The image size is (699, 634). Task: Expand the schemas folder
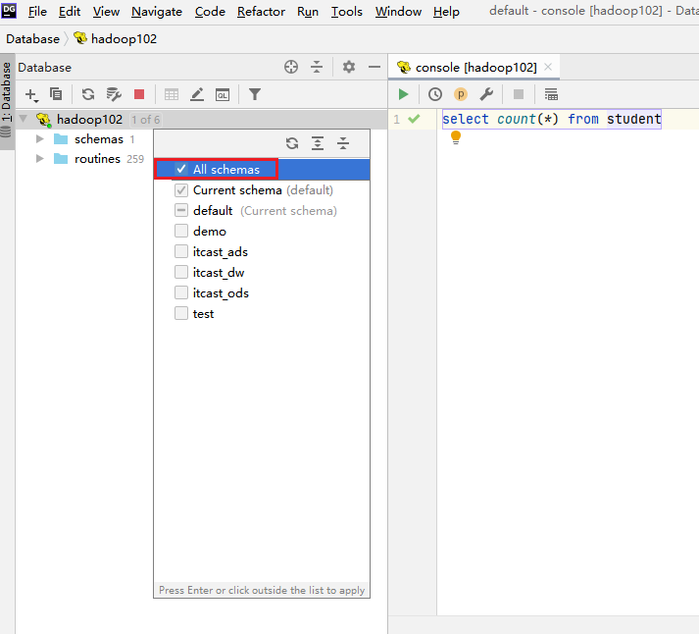click(39, 138)
